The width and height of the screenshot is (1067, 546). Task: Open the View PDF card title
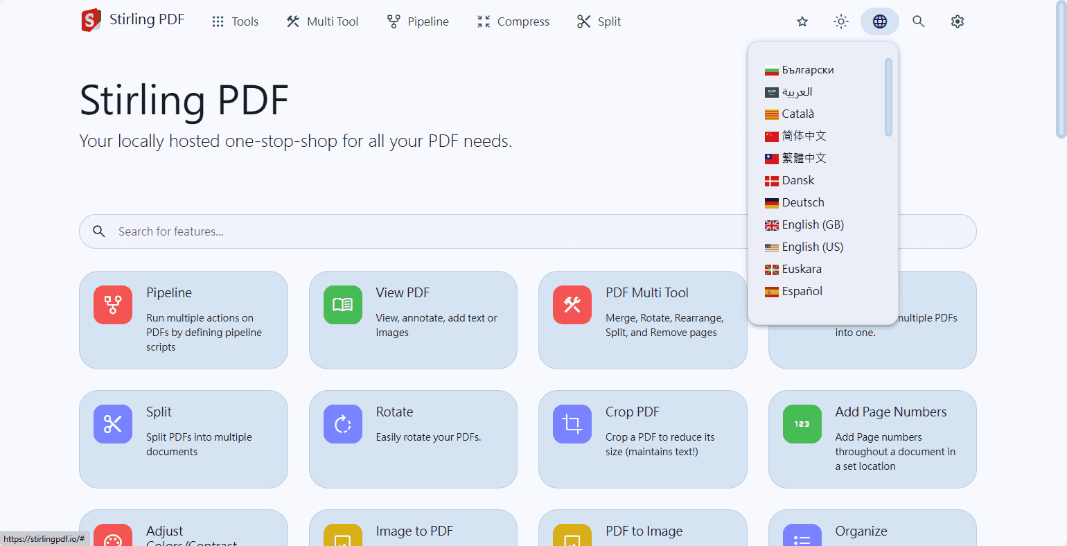pyautogui.click(x=403, y=292)
